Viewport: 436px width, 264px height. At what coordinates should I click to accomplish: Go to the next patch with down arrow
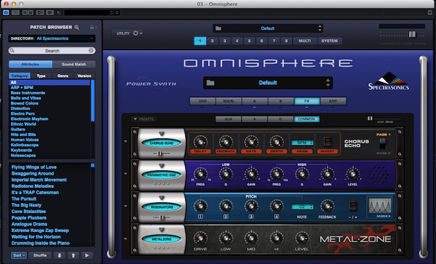click(x=60, y=255)
